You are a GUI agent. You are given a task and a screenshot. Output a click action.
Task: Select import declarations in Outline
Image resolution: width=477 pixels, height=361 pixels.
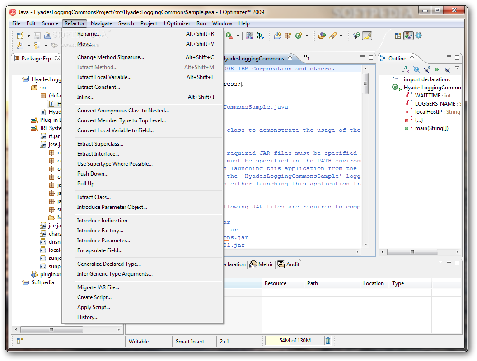click(427, 79)
